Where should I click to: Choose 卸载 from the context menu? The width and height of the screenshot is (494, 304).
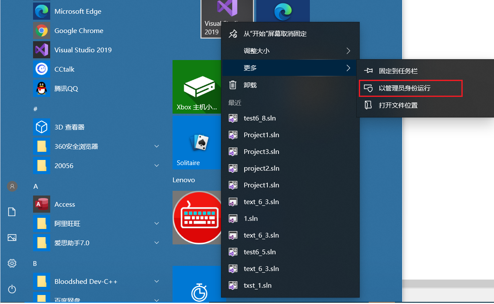click(291, 85)
